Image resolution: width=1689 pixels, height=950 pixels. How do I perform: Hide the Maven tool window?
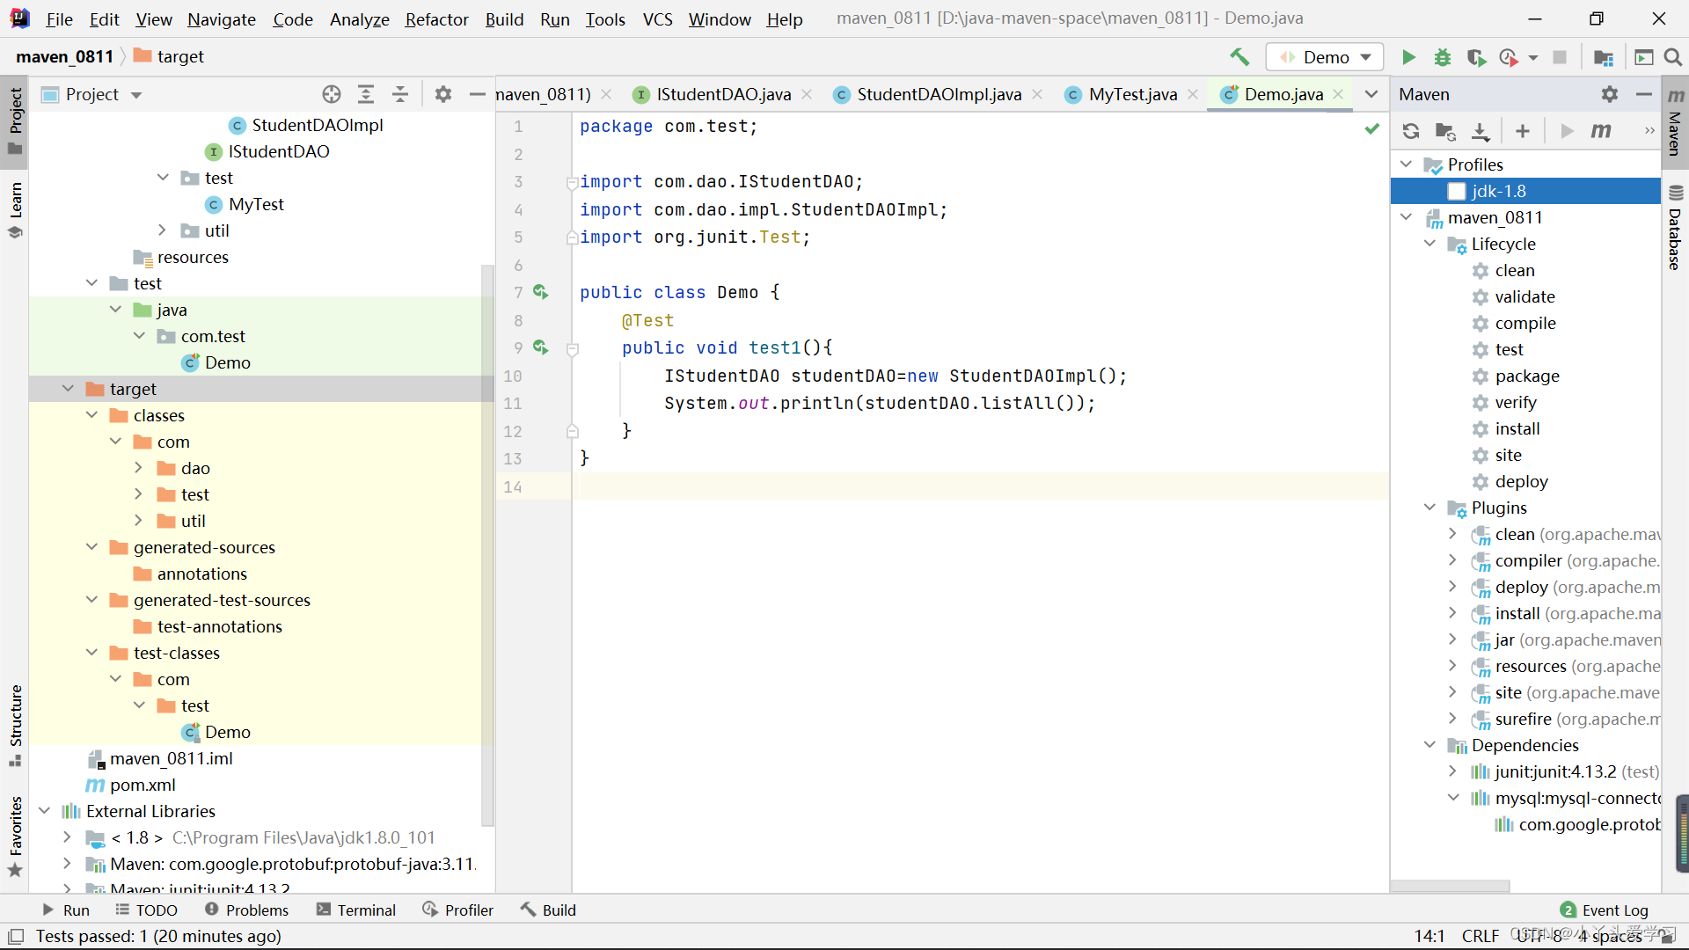tap(1644, 94)
